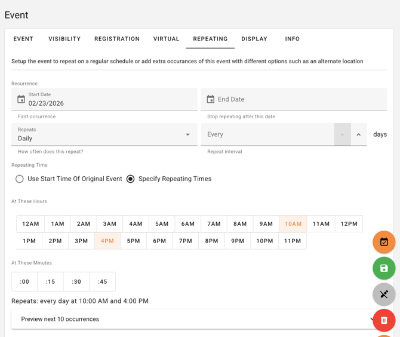The width and height of the screenshot is (400, 337).
Task: Select the :30 minutes button
Action: [x=76, y=281]
